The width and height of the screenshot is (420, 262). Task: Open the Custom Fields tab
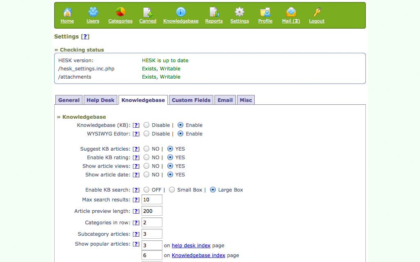coord(191,100)
